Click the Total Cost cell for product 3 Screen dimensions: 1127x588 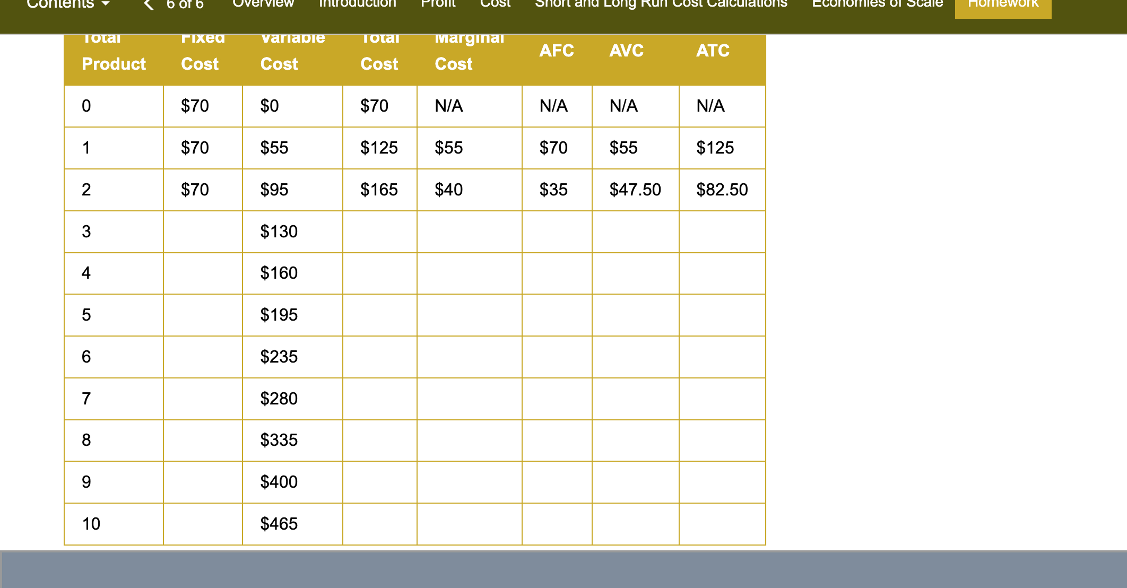(380, 232)
